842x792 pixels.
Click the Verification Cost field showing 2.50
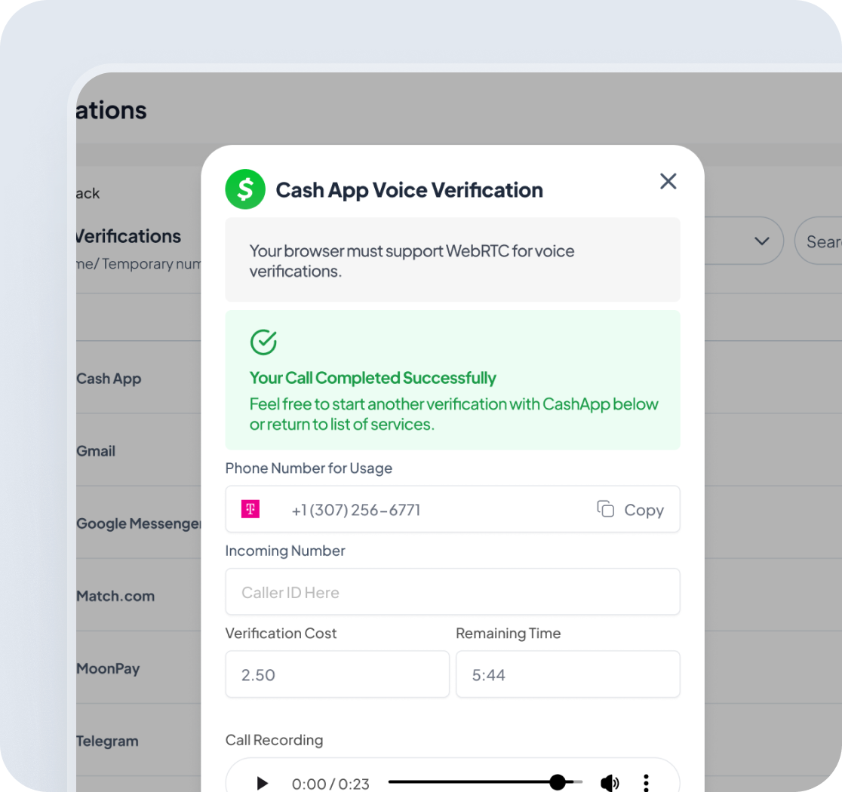(x=337, y=674)
